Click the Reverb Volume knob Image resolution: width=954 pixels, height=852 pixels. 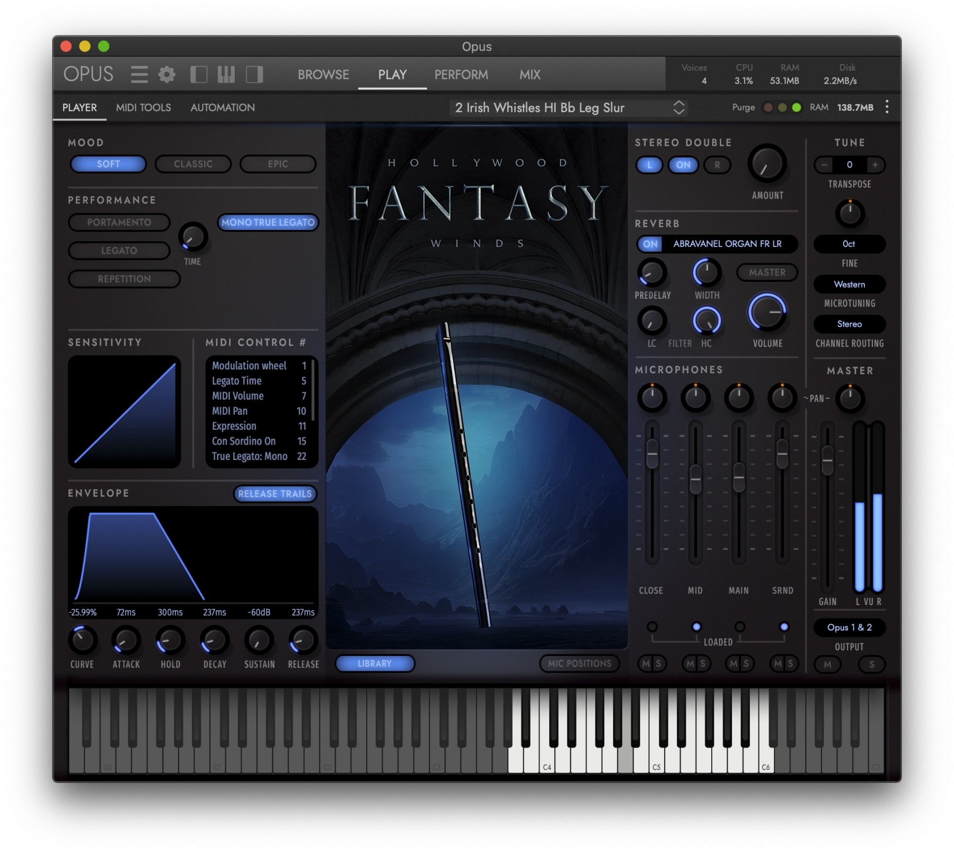point(767,312)
